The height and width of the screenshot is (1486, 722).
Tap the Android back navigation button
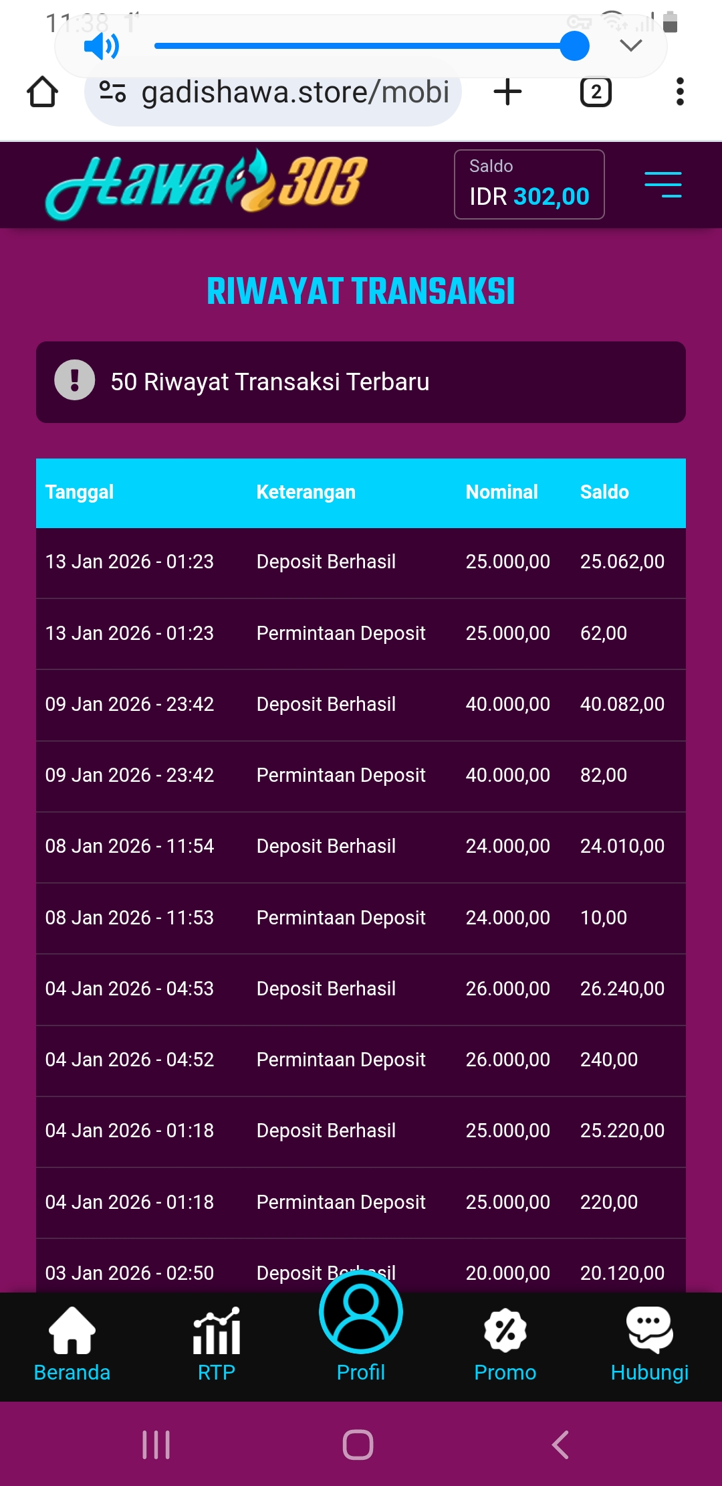click(560, 1444)
